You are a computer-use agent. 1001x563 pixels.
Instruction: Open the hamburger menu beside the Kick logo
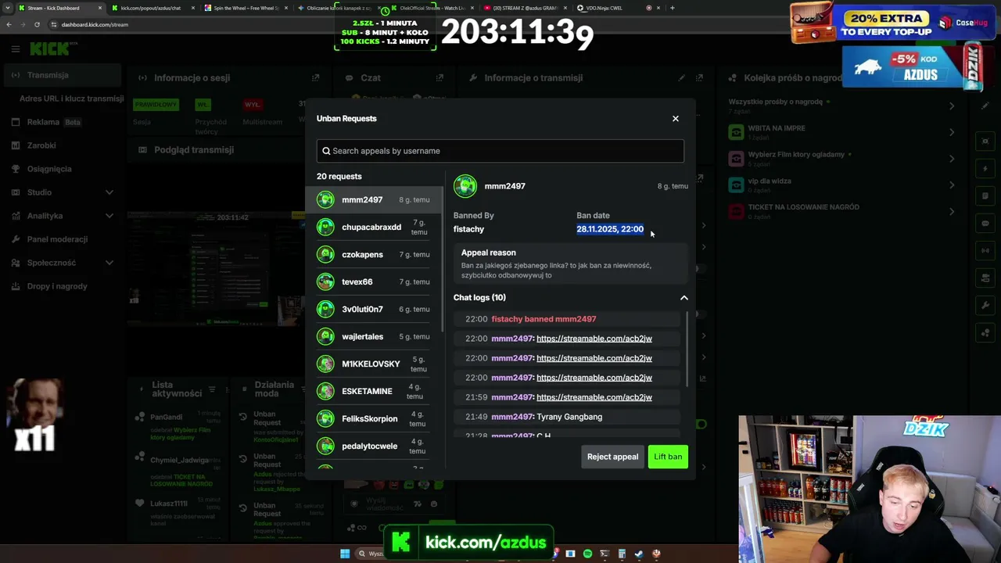(15, 48)
